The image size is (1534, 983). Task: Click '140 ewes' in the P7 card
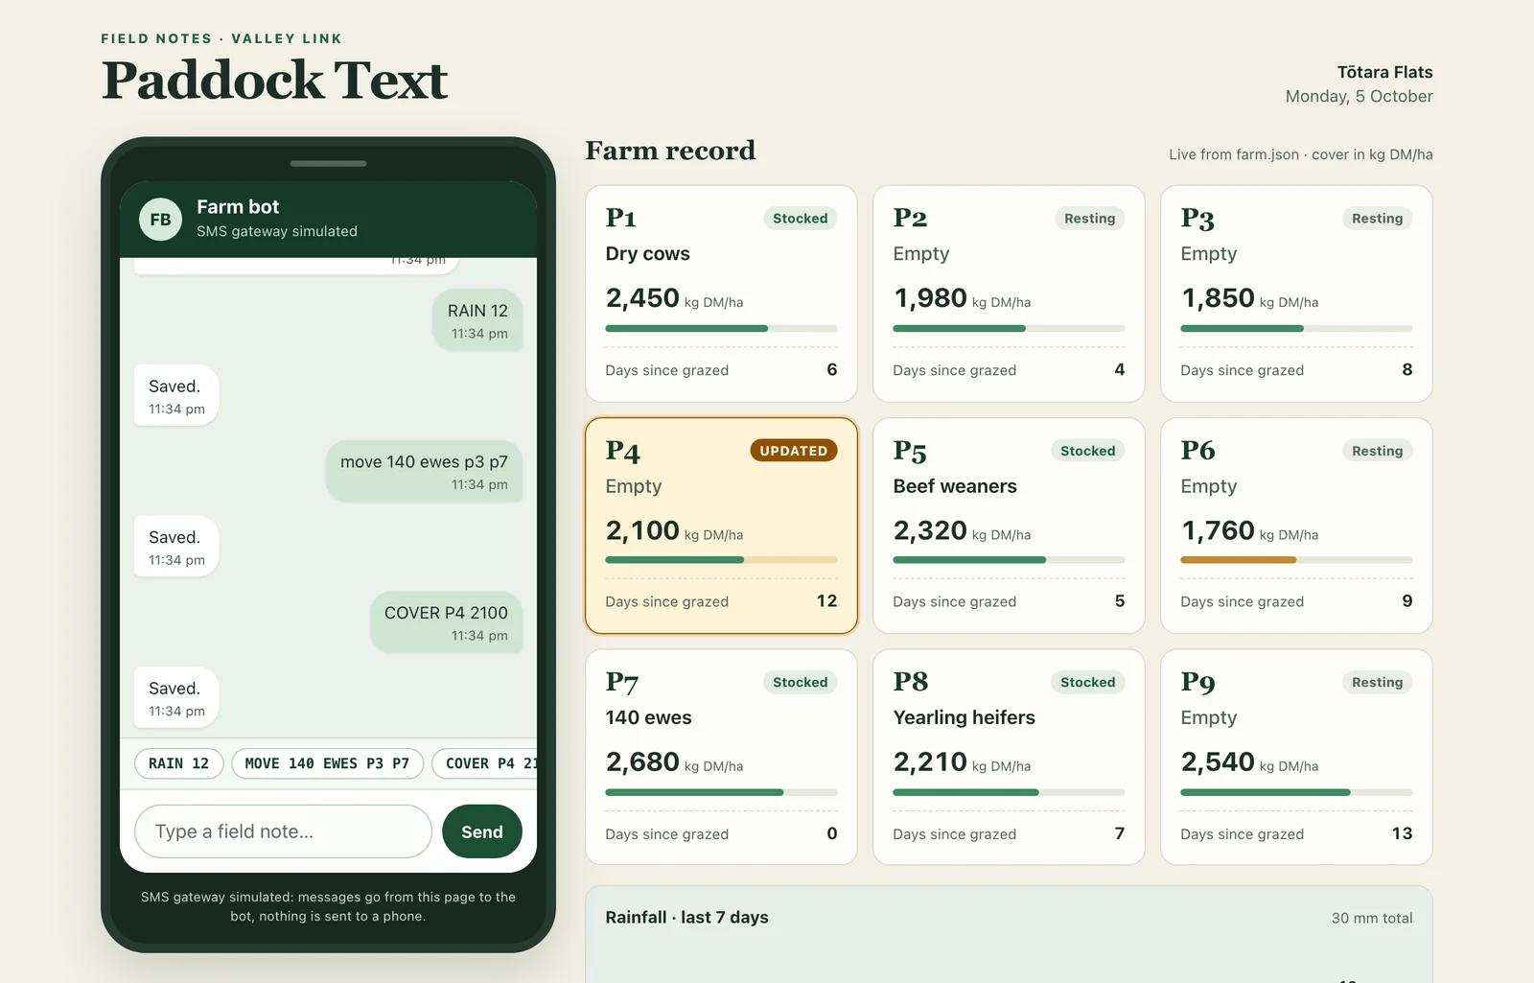click(x=648, y=717)
